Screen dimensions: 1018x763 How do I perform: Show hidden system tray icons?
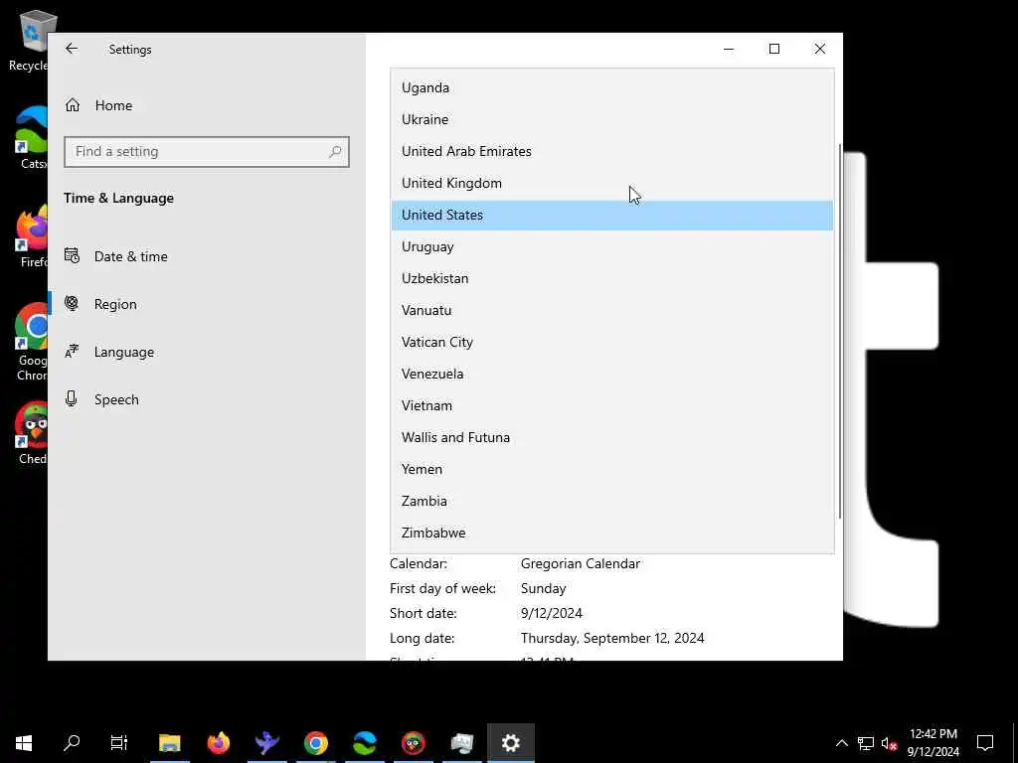(x=841, y=743)
